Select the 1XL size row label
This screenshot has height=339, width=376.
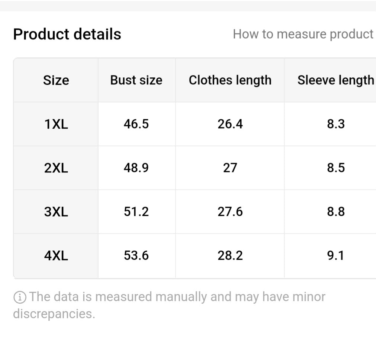[56, 124]
